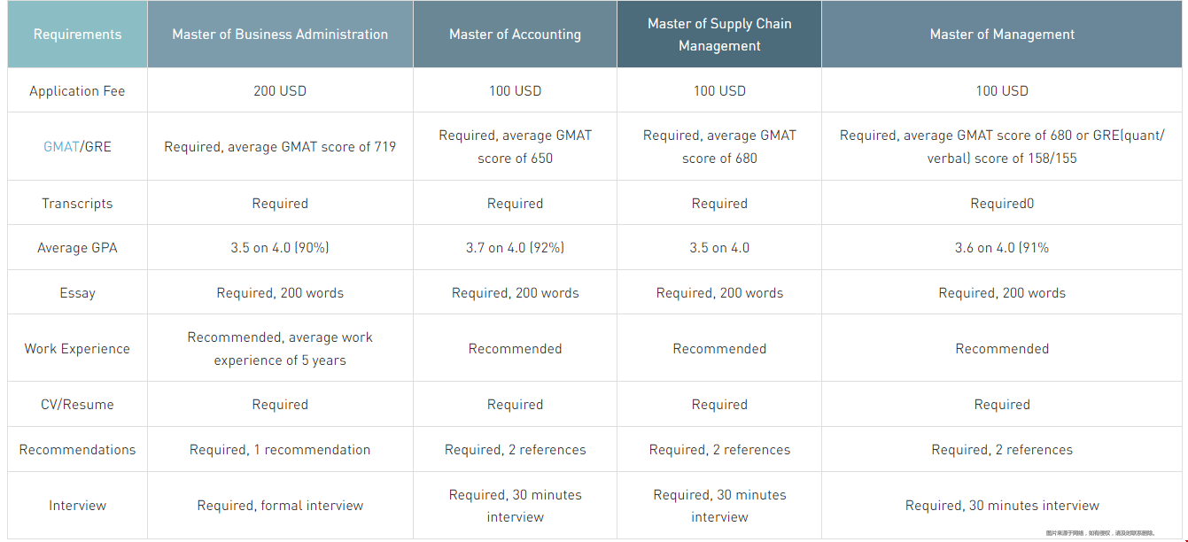Click the average work experience of 5 years cell

point(280,349)
